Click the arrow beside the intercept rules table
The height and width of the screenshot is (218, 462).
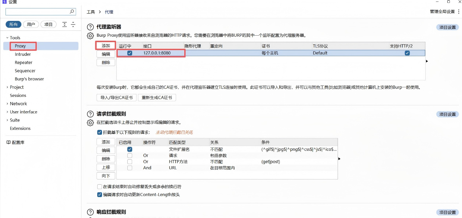pos(339,159)
